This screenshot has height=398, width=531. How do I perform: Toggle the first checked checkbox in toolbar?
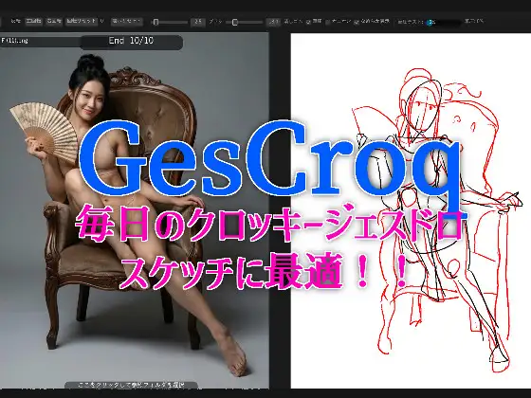[308, 22]
